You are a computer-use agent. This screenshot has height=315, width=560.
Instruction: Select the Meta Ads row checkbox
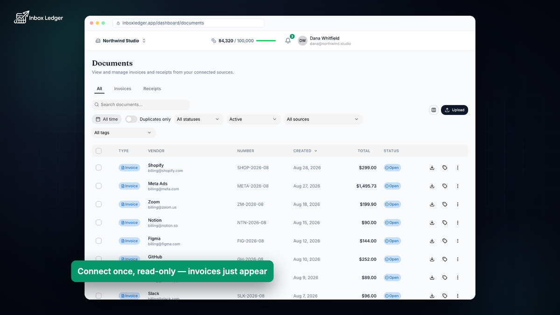coord(98,186)
